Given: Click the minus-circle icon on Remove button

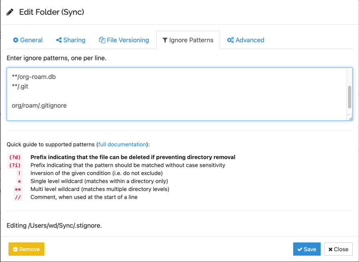Looking at the screenshot, I should point(15,249).
